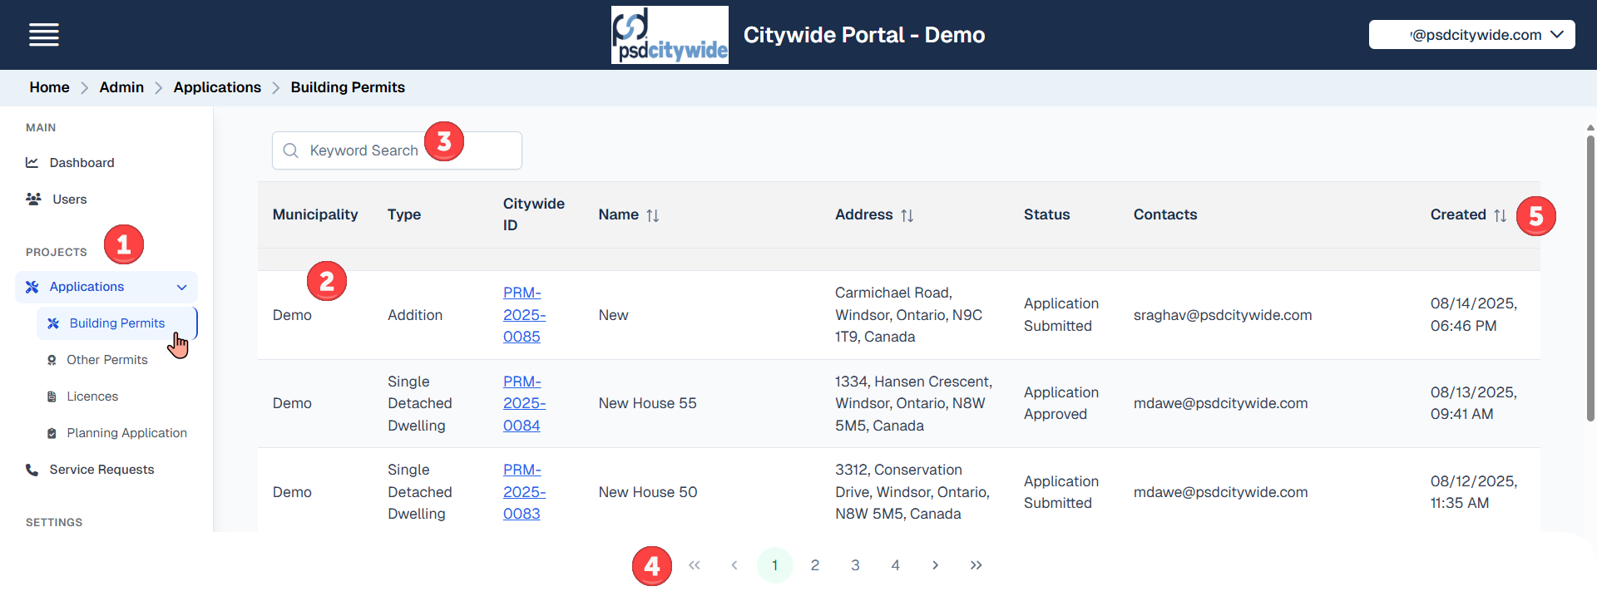The width and height of the screenshot is (1597, 606).
Task: Jump to last page with double-arrow
Action: pyautogui.click(x=976, y=565)
